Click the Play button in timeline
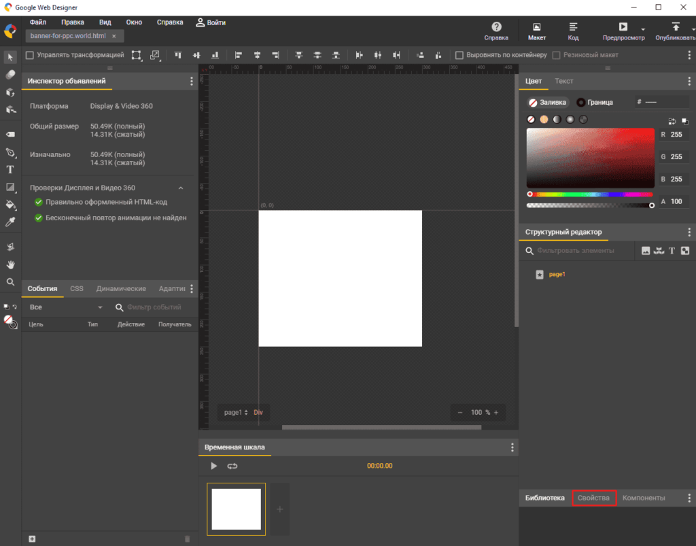The width and height of the screenshot is (696, 546). pos(214,466)
